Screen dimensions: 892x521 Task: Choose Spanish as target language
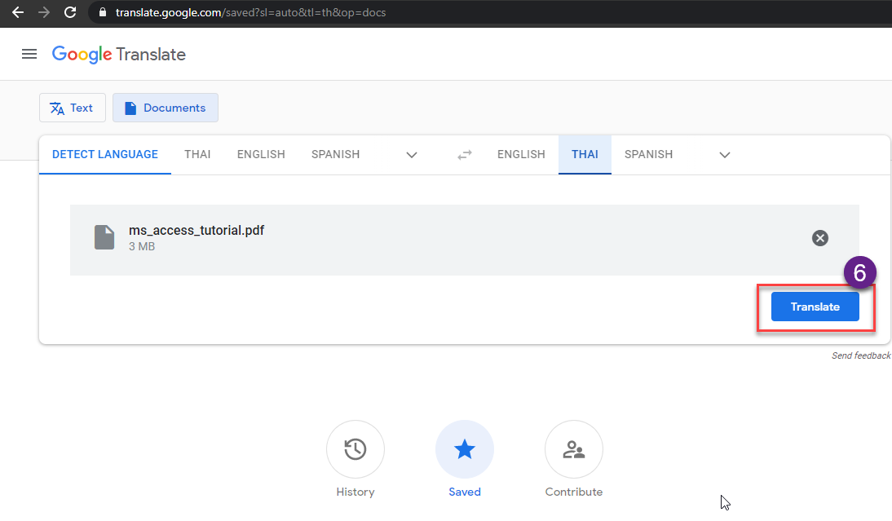tap(648, 154)
